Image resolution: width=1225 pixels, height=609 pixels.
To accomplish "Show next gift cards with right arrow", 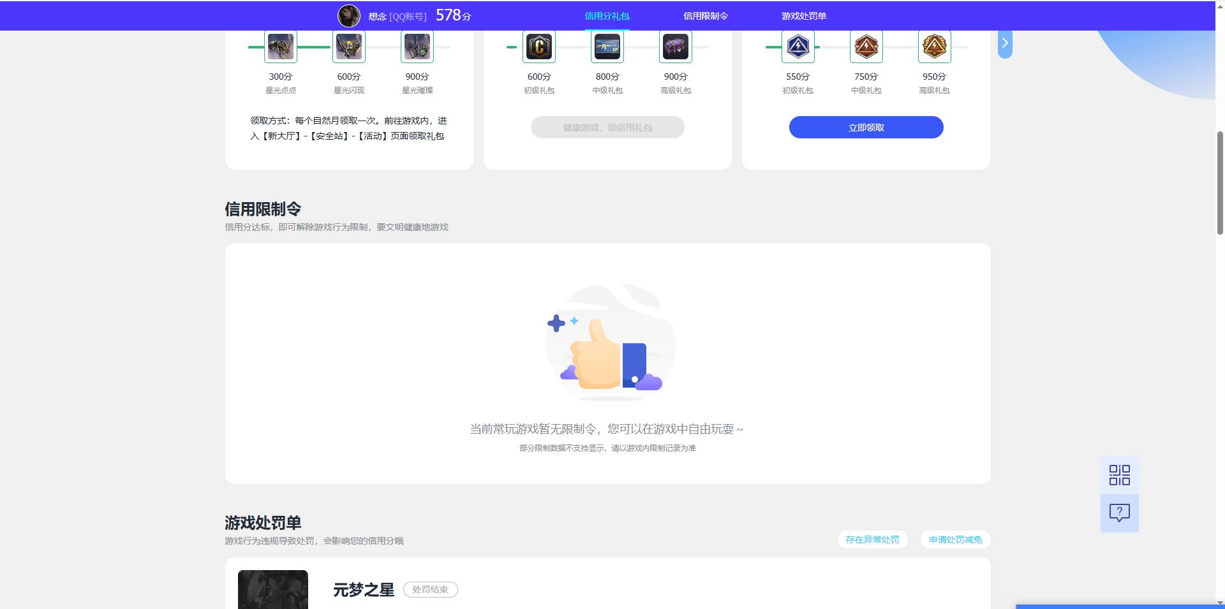I will click(1005, 43).
